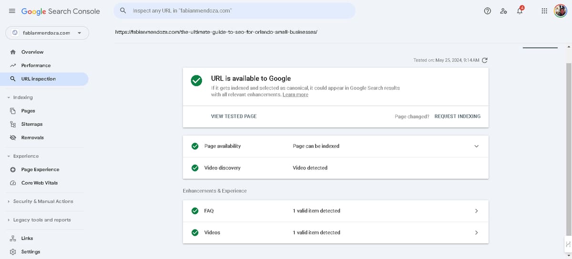572x259 pixels.
Task: Click the green check beside FAQ
Action: pyautogui.click(x=195, y=211)
